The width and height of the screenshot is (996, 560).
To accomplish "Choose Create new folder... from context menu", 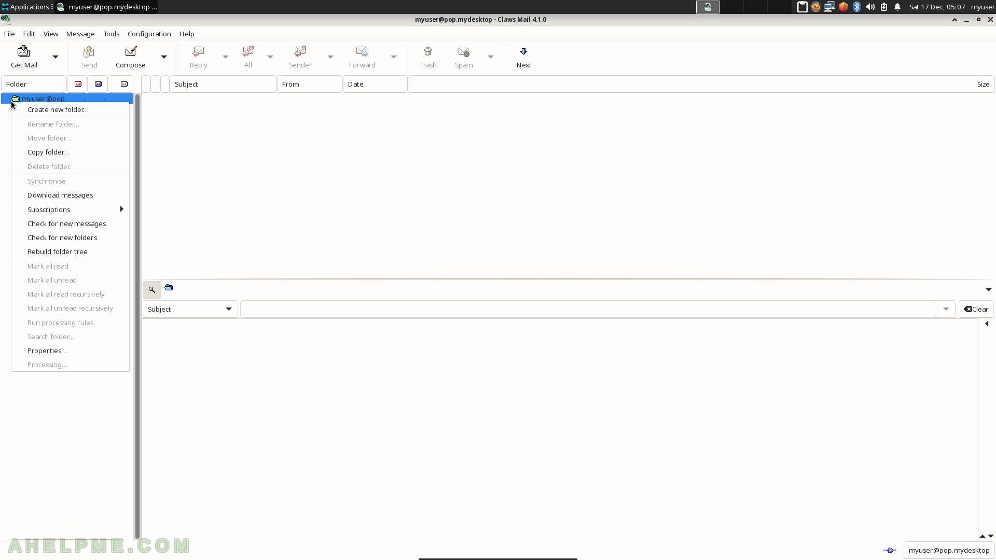I will click(70, 109).
